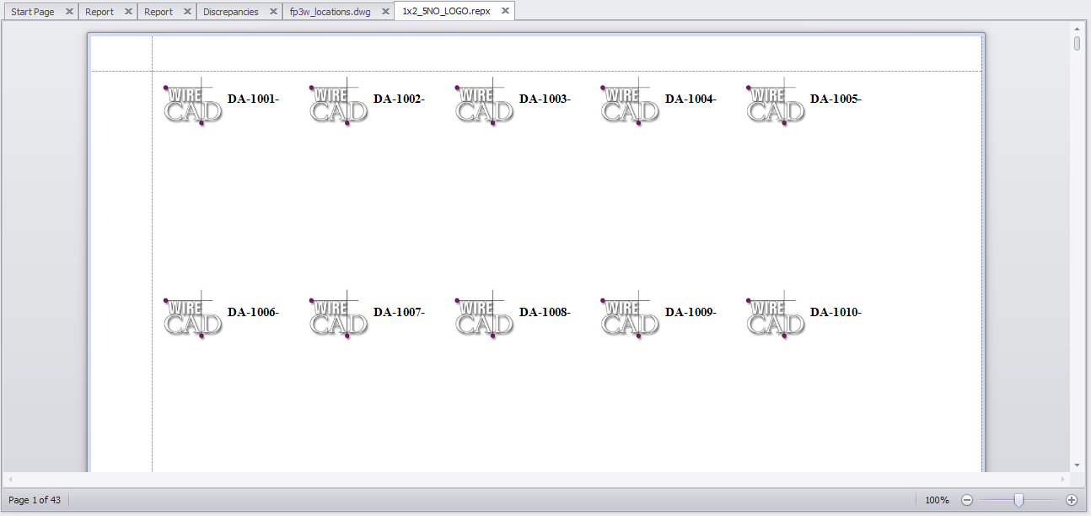Select the DA-1003- label text
Image resolution: width=1091 pixels, height=516 pixels.
tap(545, 99)
